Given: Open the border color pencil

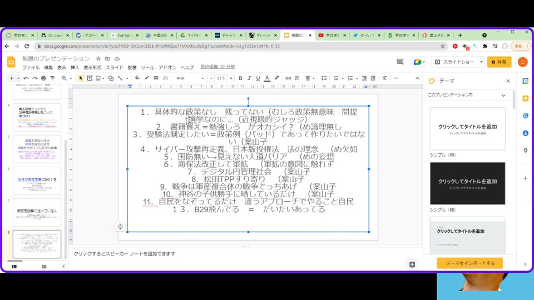Looking at the screenshot, I should click(147, 78).
